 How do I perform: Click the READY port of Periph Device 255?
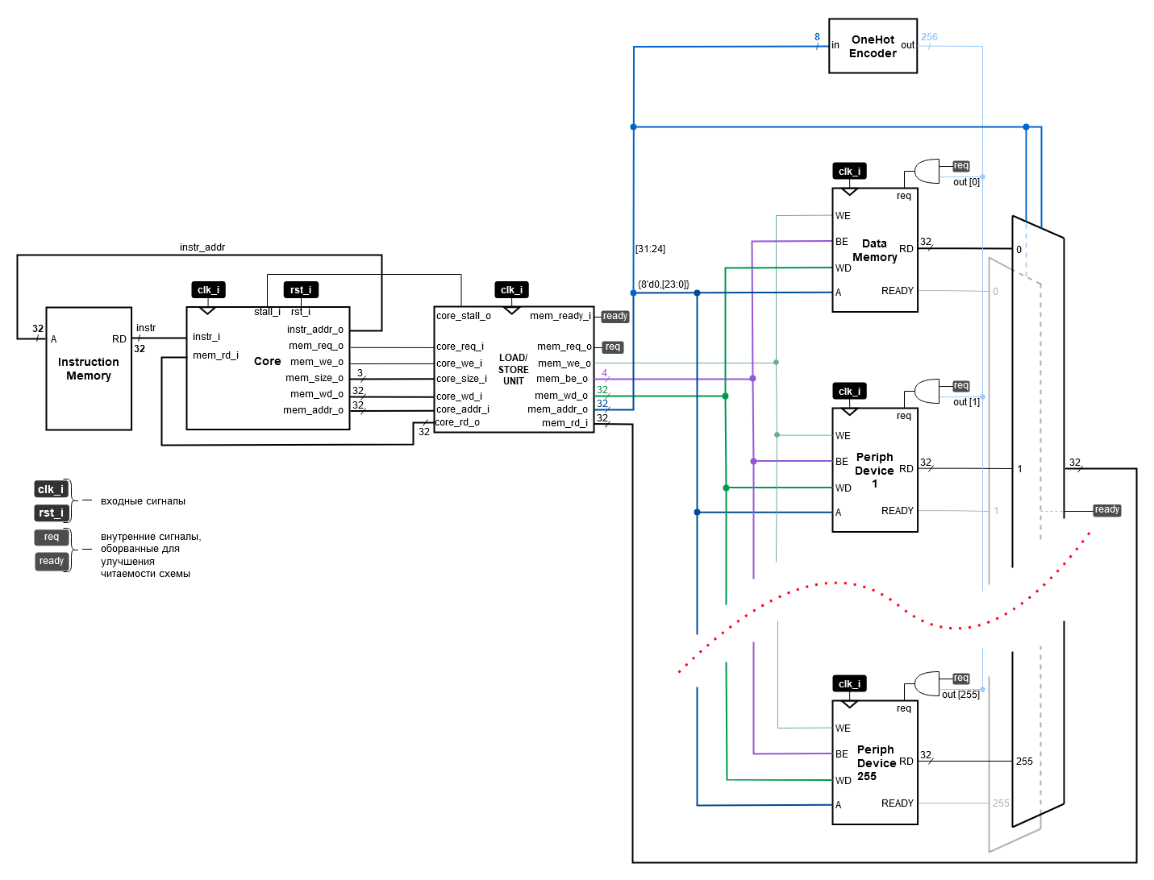point(898,803)
